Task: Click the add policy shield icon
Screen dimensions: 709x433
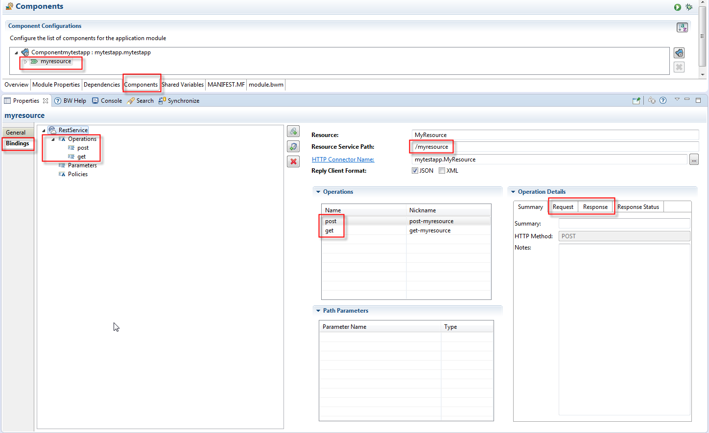Action: (293, 146)
